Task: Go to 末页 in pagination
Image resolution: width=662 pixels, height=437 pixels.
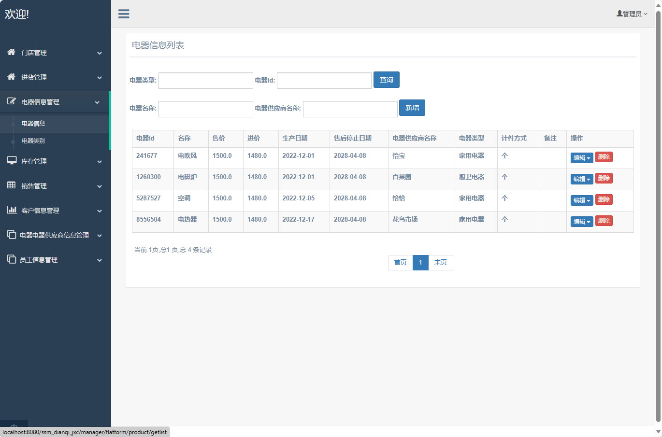Action: (440, 263)
